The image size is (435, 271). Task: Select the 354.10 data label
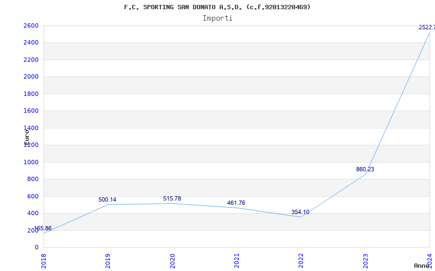pyautogui.click(x=301, y=212)
